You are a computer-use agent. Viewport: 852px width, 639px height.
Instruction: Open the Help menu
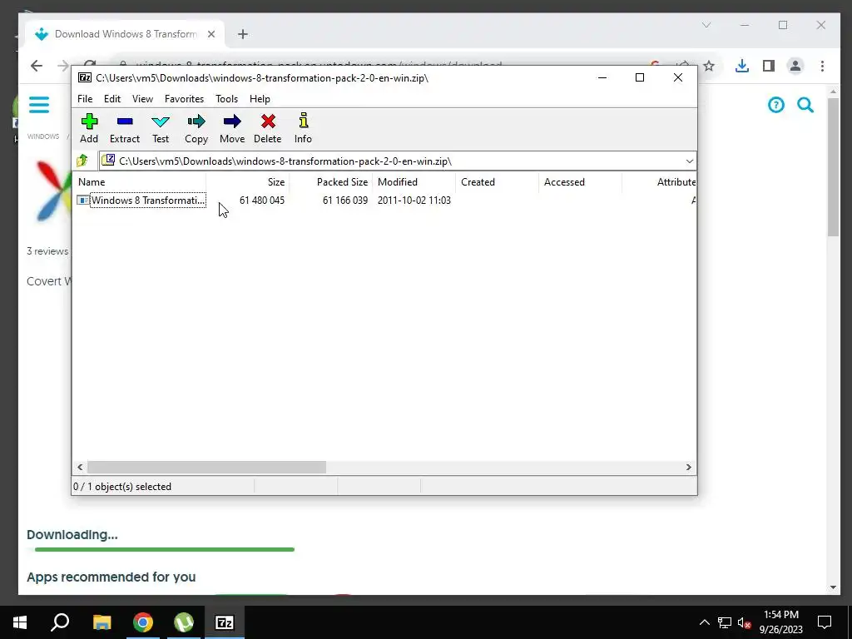(260, 99)
